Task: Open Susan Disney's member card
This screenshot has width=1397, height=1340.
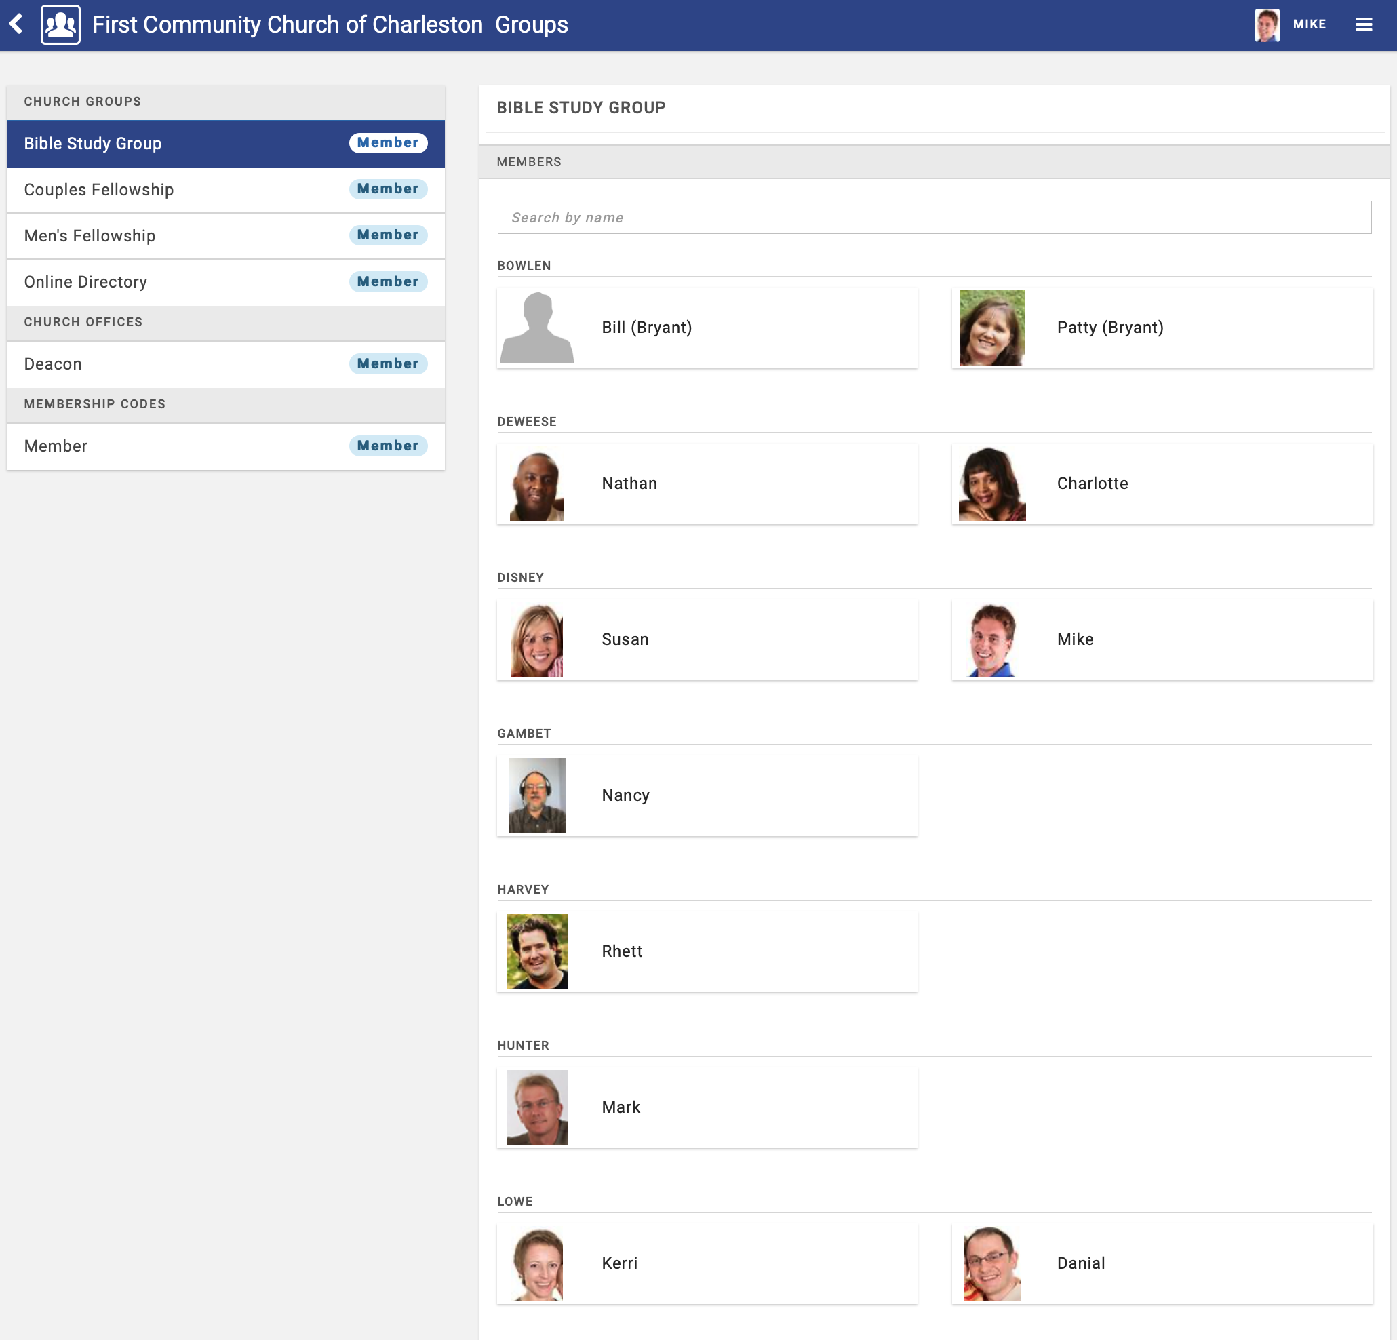Action: 707,640
